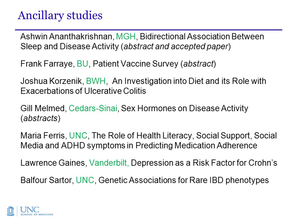Select the Ancillary studies slide title
Viewport: 297px width, 223px height.
(60, 15)
